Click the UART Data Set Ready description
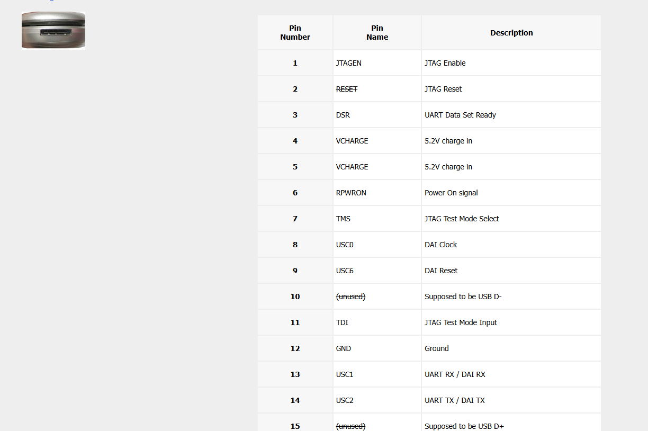648x431 pixels. point(460,115)
